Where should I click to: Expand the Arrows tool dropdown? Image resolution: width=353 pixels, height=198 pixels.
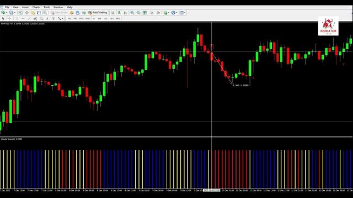pyautogui.click(x=62, y=18)
